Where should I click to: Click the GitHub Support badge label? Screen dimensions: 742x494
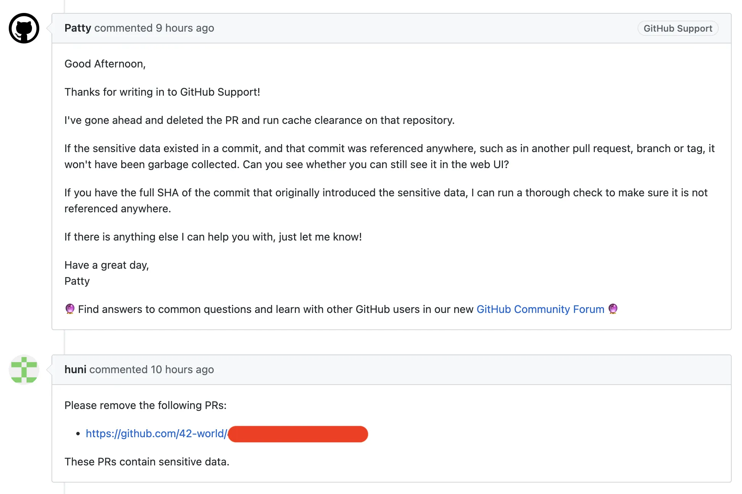coord(678,29)
